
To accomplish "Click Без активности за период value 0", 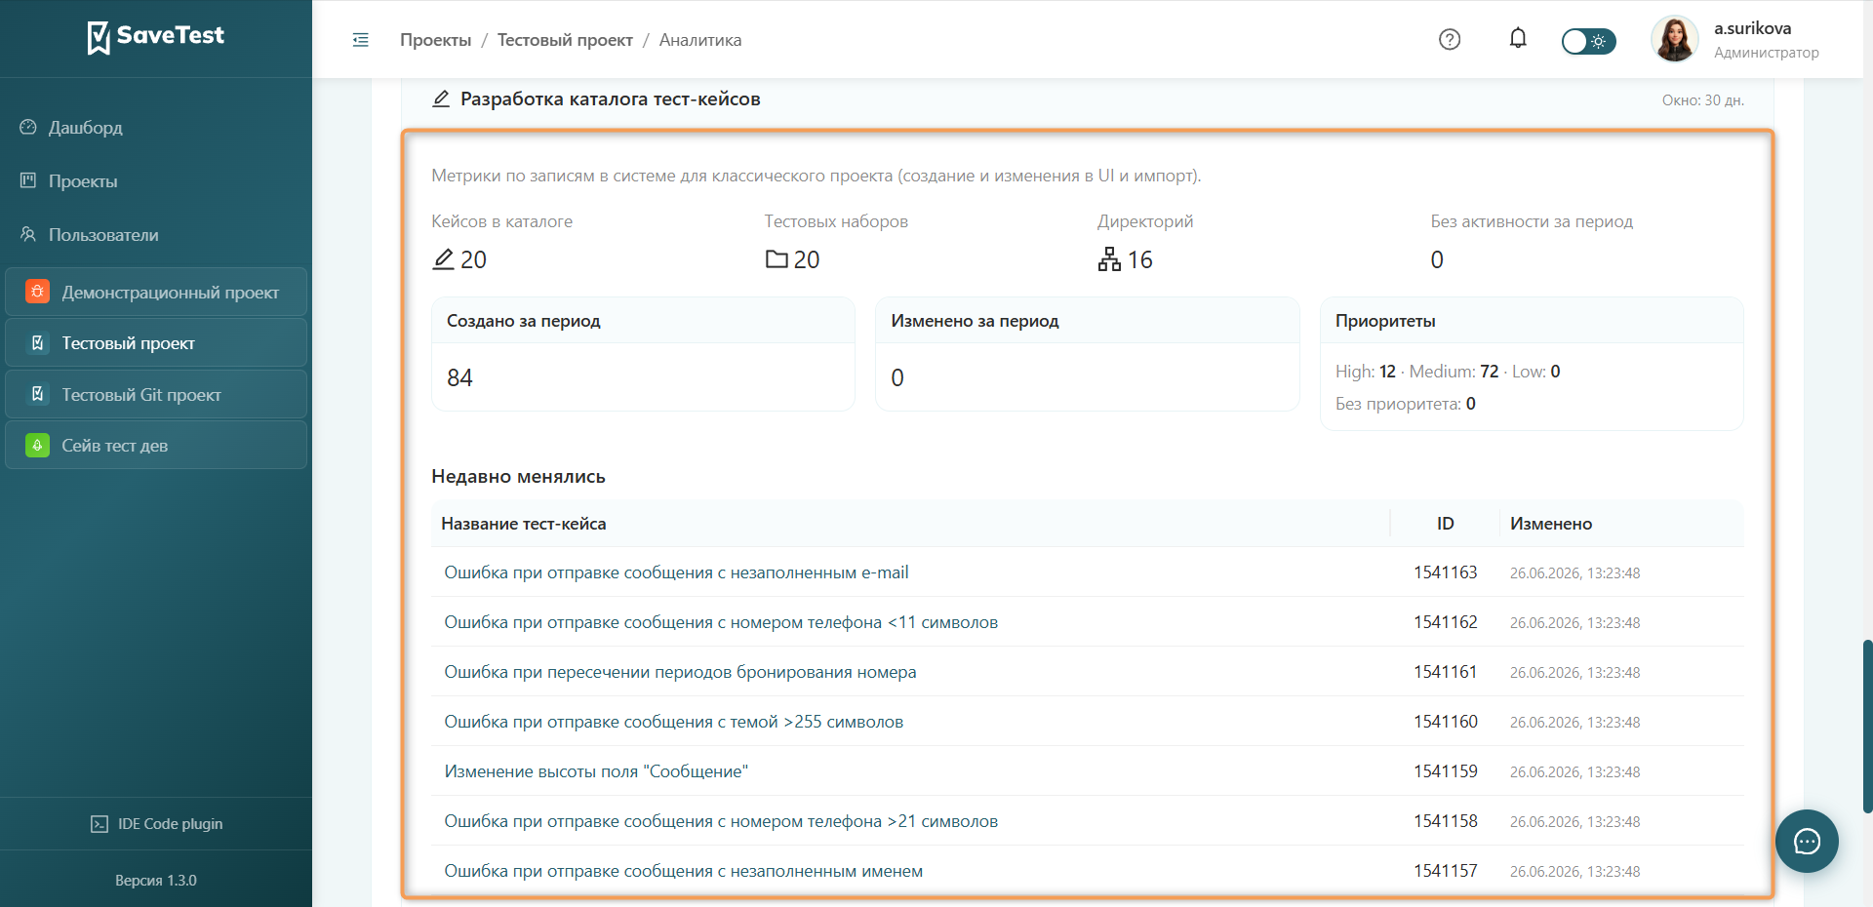I will [x=1437, y=259].
